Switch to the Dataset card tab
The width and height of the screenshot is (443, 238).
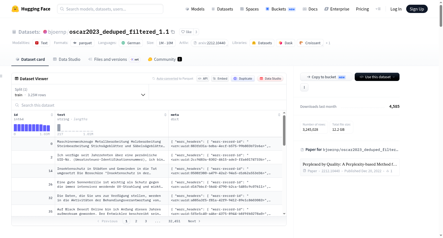[30, 59]
